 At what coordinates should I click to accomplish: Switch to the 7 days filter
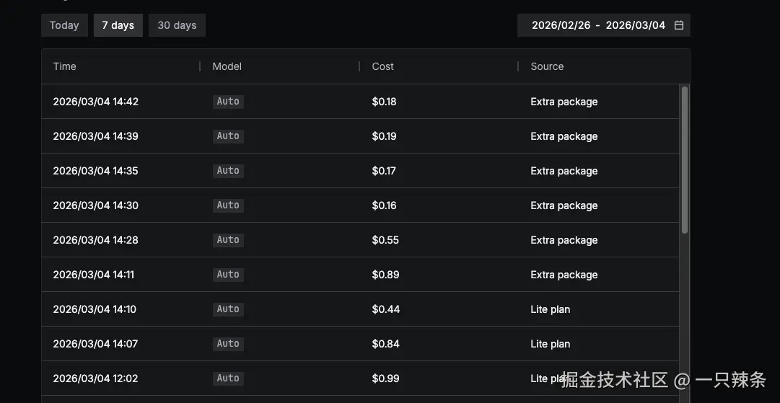[x=118, y=25]
